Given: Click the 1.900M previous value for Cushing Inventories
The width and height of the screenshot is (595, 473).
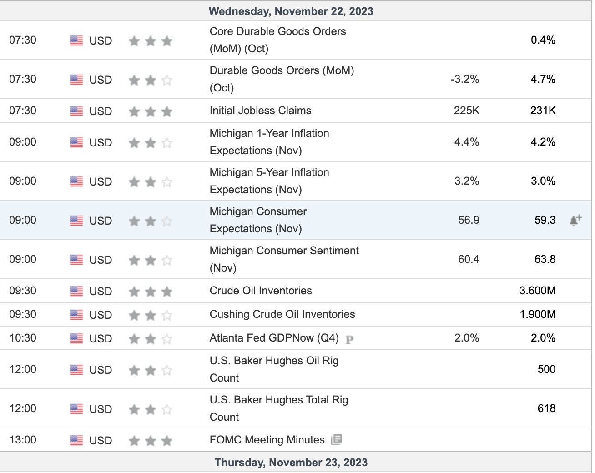Looking at the screenshot, I should click(538, 314).
